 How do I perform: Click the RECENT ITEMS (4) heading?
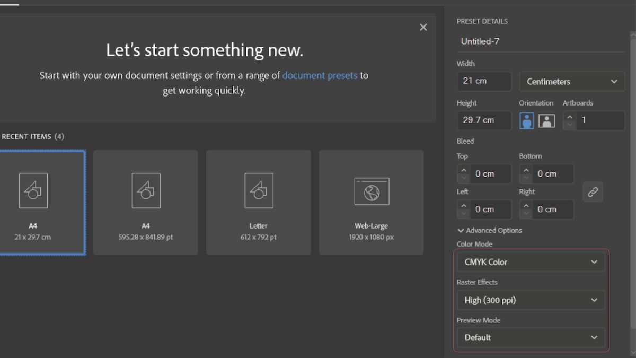[x=33, y=136]
